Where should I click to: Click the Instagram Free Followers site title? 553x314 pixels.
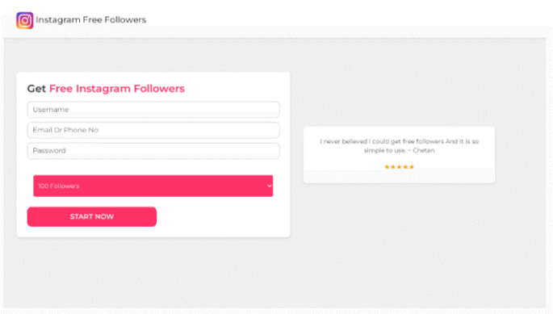point(90,19)
